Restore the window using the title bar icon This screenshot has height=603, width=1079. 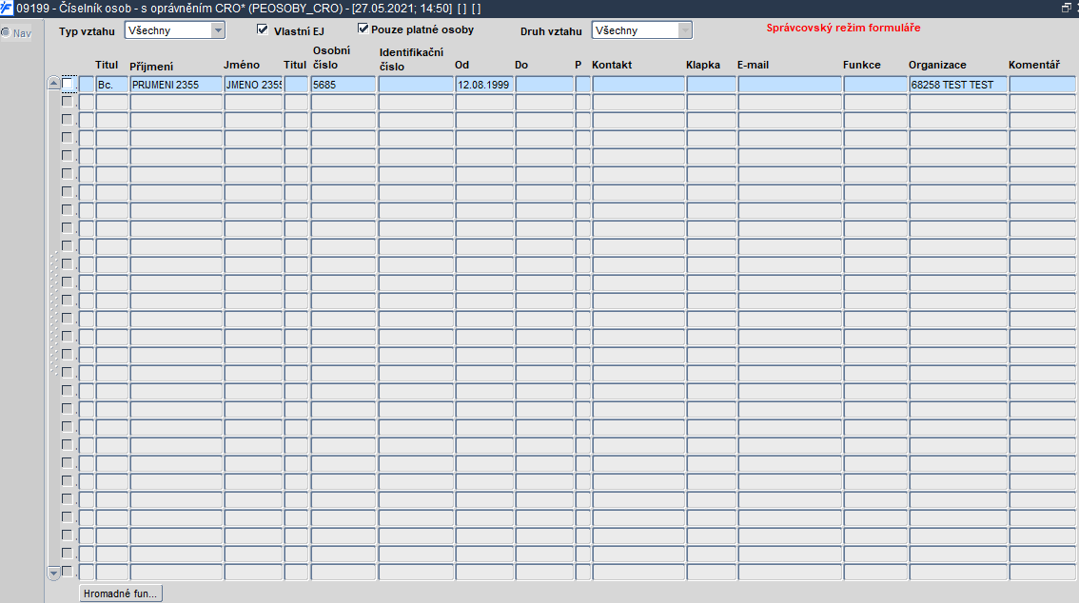pos(1066,8)
